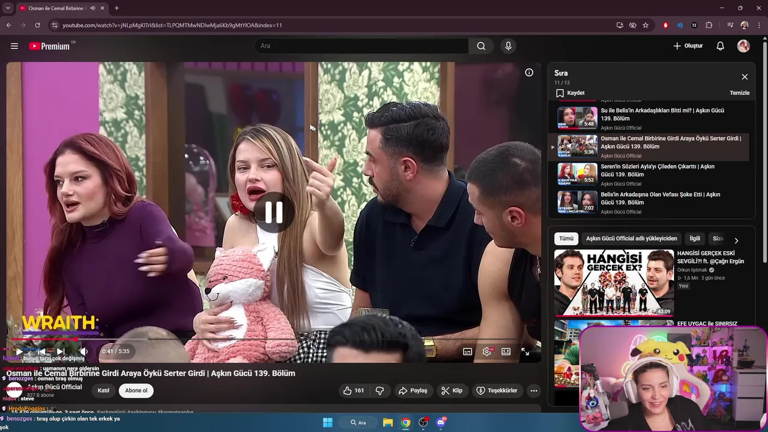
Task: Open a new browser tab
Action: pyautogui.click(x=116, y=8)
